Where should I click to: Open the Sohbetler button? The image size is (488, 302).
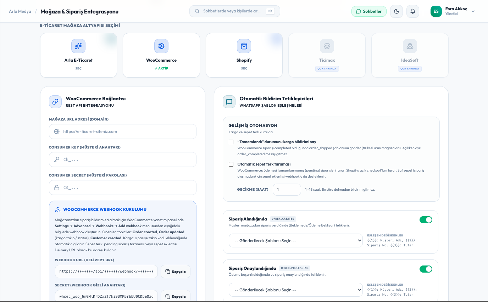(x=369, y=11)
